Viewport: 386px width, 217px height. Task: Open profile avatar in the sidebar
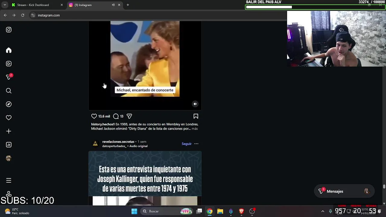click(x=9, y=158)
